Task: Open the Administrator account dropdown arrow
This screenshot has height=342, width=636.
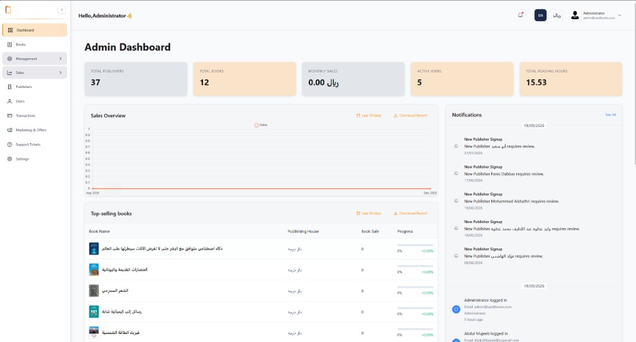Action: point(619,15)
